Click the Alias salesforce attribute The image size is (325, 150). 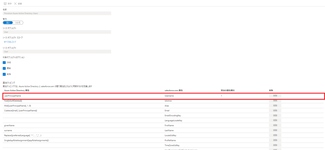pyautogui.click(x=167, y=105)
